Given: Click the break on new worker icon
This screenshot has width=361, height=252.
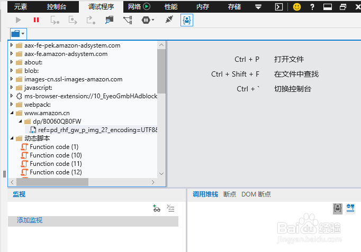Looking at the screenshot, I should 109,20.
